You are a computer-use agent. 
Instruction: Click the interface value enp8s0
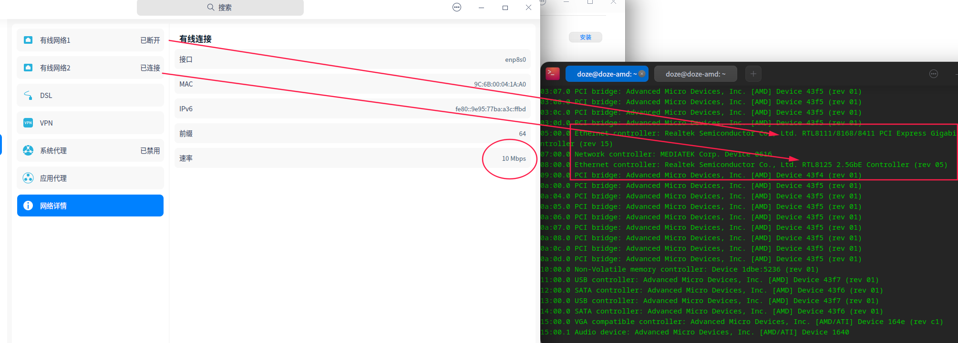(515, 59)
